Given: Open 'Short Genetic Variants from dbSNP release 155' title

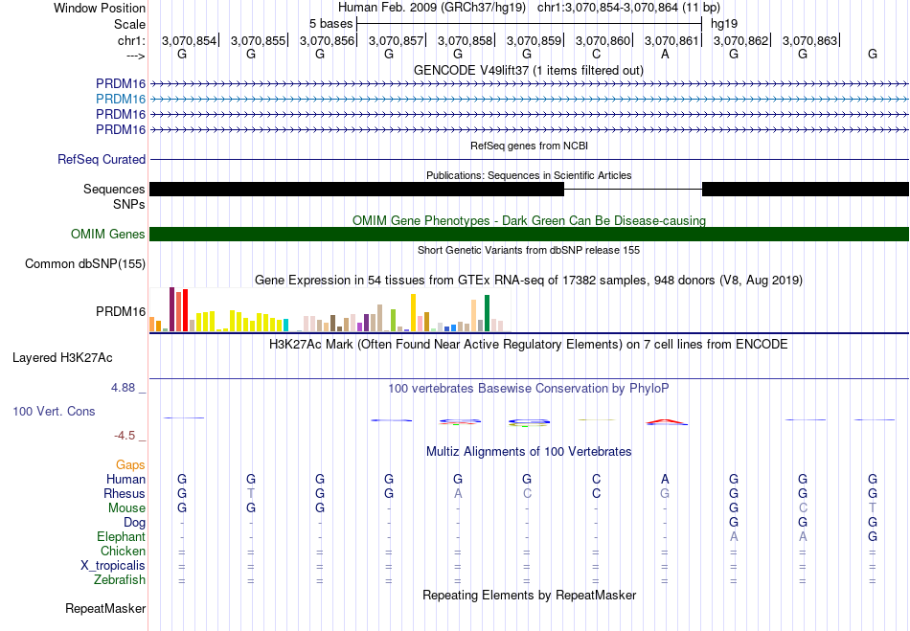Looking at the screenshot, I should tap(529, 250).
